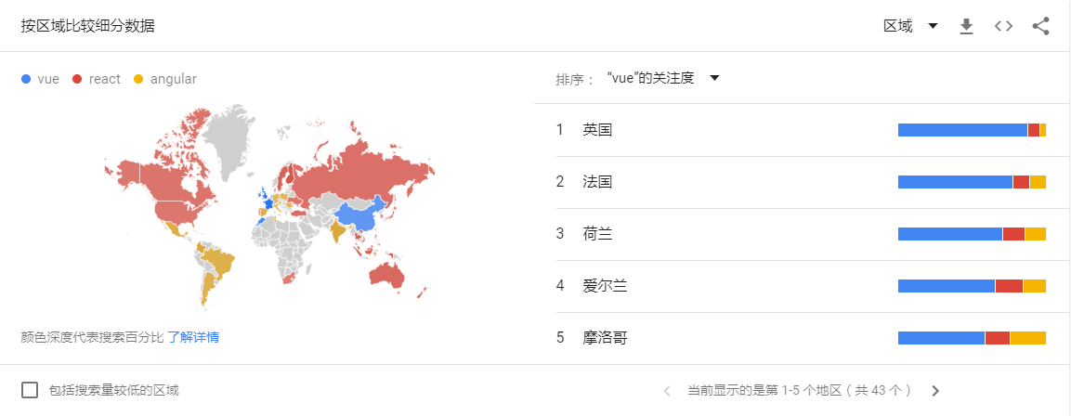Choose the 荷兰 region entry
The image size is (1071, 416).
pos(801,234)
